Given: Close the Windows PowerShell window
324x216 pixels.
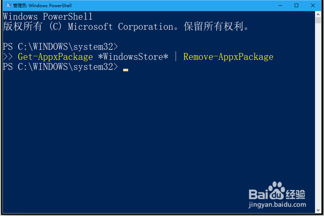Looking at the screenshot, I should [x=313, y=6].
